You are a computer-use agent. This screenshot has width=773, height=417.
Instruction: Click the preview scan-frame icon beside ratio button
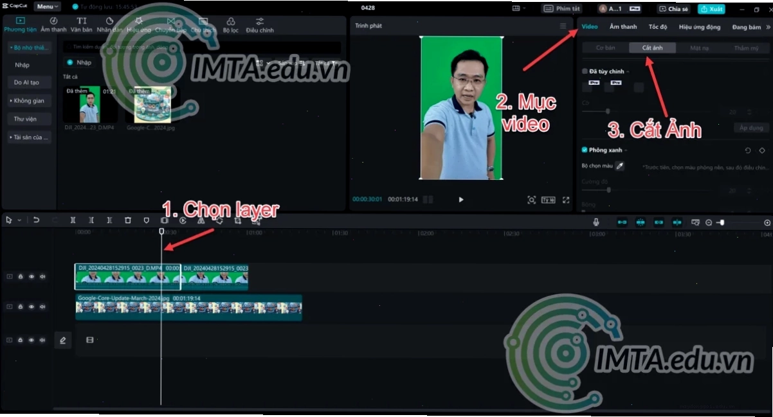531,200
